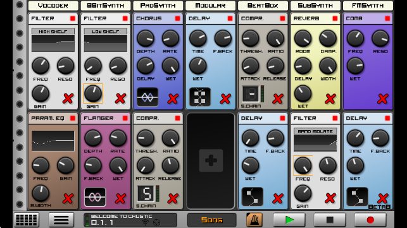Viewport: 407px width, 228px height.
Task: Click the Flanger Rate knob
Action: point(118,138)
